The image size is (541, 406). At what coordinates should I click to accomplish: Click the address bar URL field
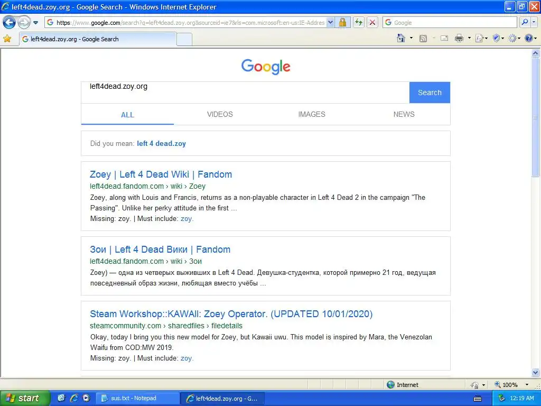pos(185,23)
